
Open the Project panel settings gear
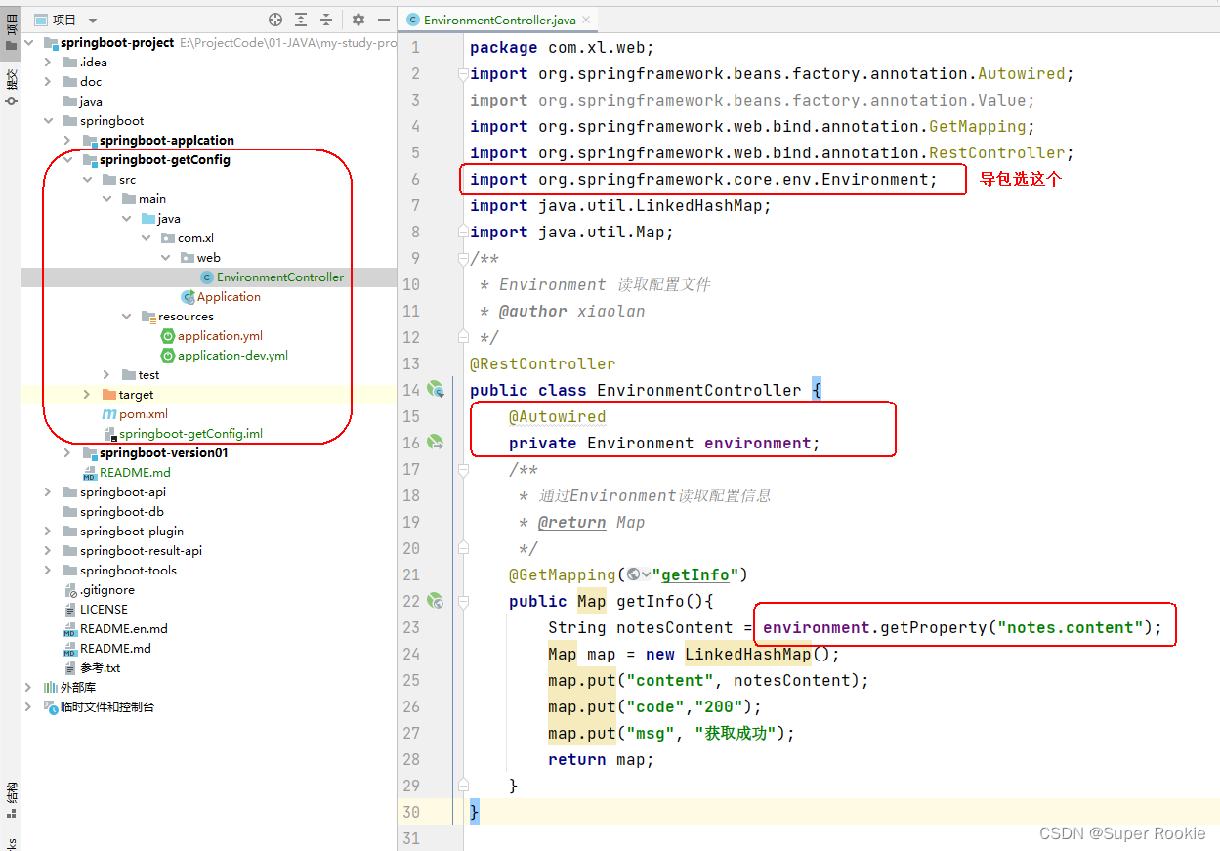(x=358, y=19)
